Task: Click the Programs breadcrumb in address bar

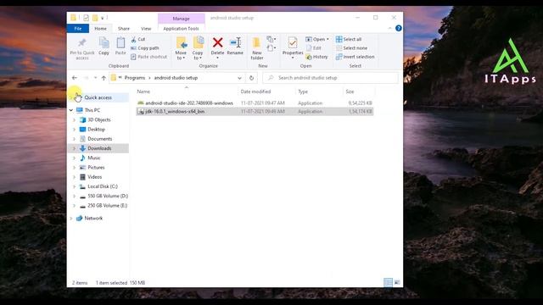Action: [x=135, y=78]
